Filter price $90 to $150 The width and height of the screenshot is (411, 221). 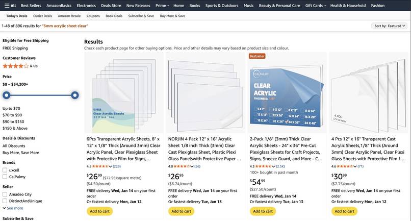pyautogui.click(x=13, y=122)
